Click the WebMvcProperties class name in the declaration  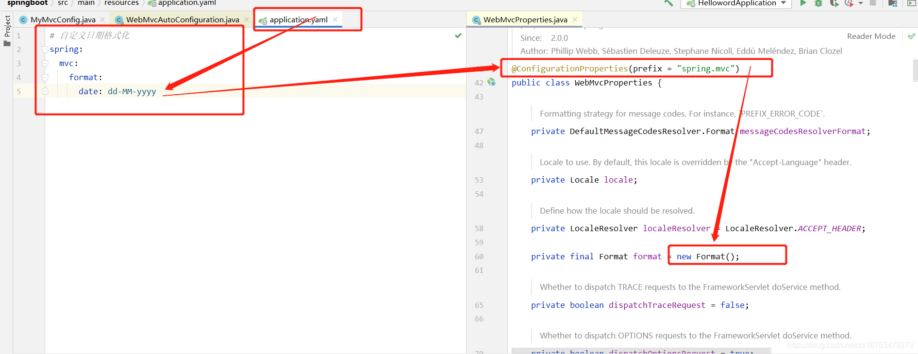coord(613,83)
